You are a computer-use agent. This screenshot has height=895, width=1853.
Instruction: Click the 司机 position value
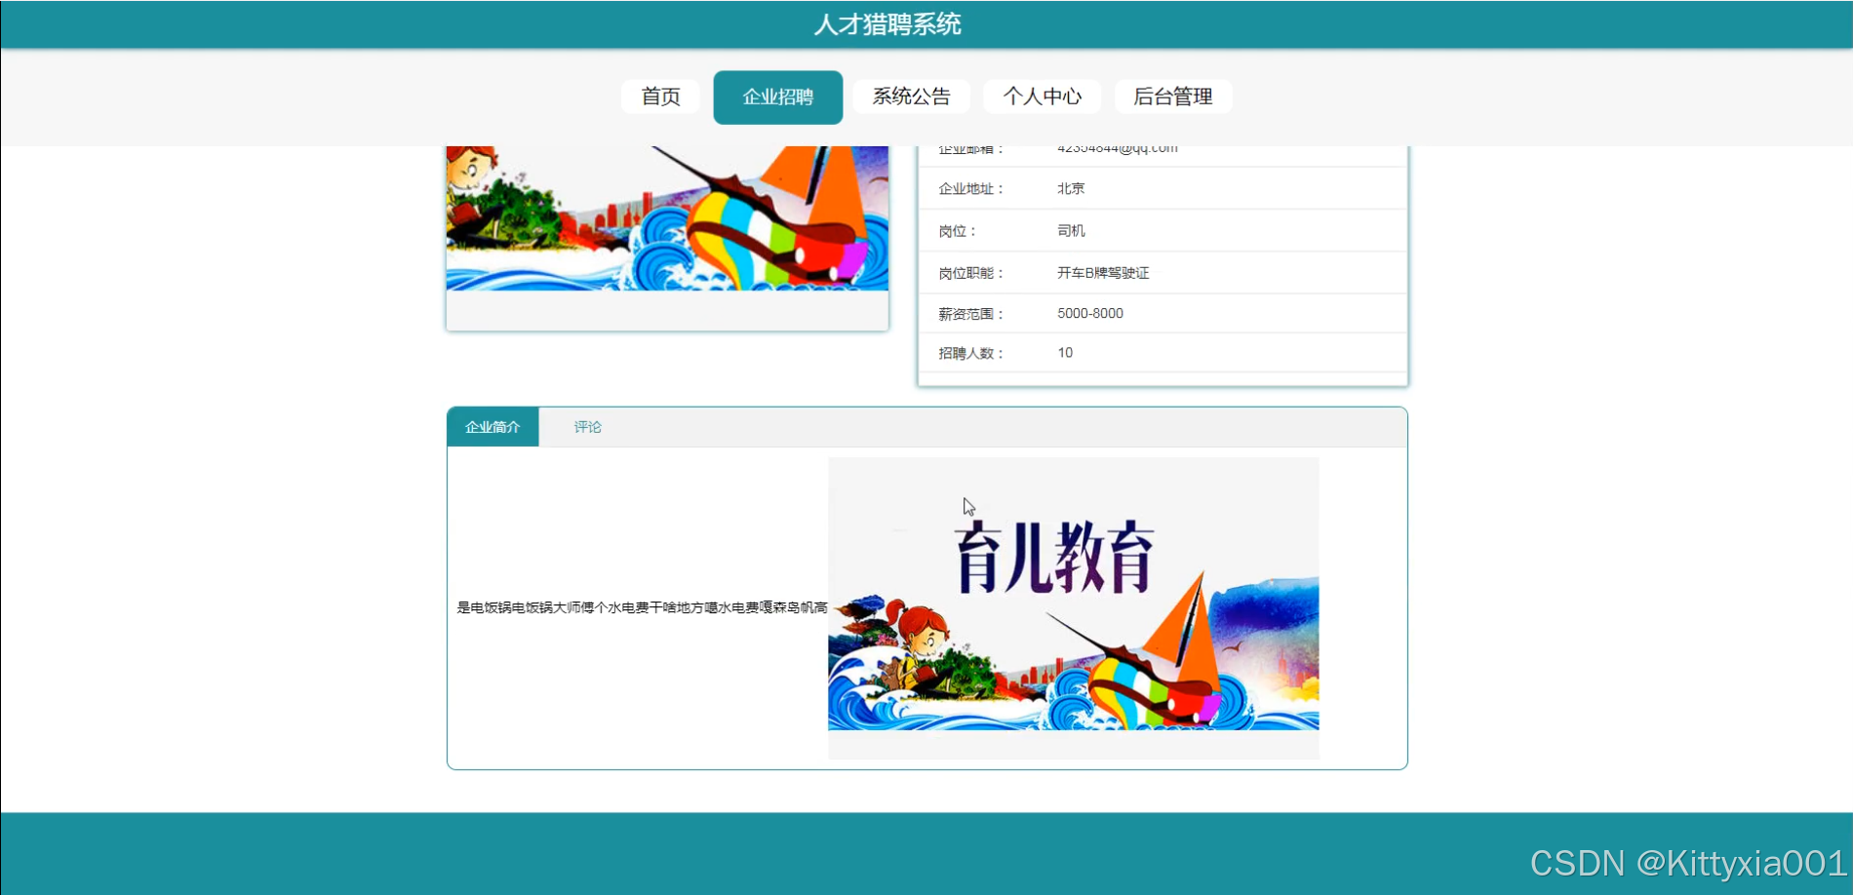(1071, 231)
